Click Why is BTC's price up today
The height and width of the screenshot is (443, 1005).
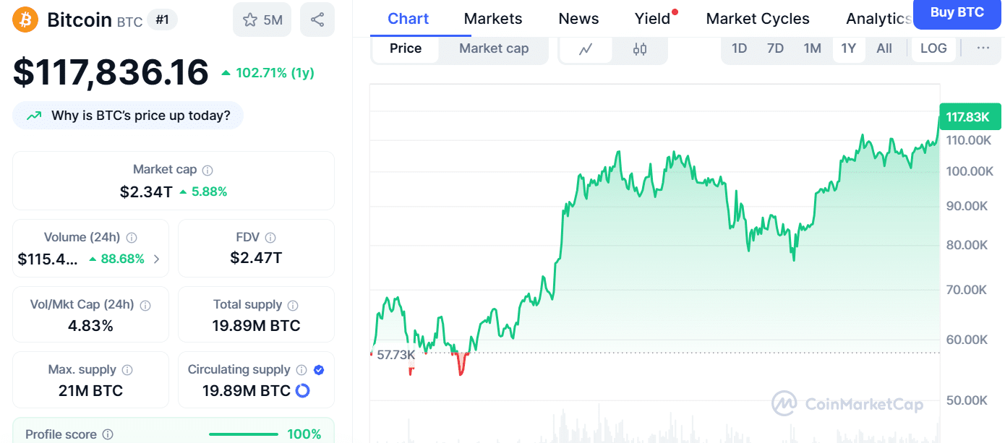click(x=128, y=116)
